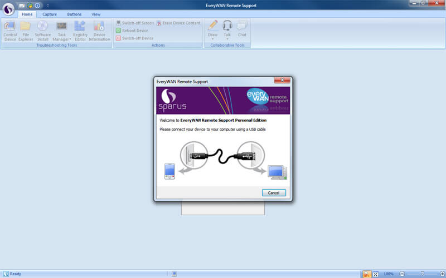Screen dimensions: 446x278
Task: Open the Device Information tool
Action: (99, 31)
